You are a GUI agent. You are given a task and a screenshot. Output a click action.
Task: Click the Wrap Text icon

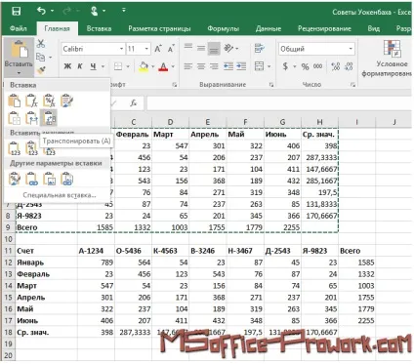[x=260, y=48]
